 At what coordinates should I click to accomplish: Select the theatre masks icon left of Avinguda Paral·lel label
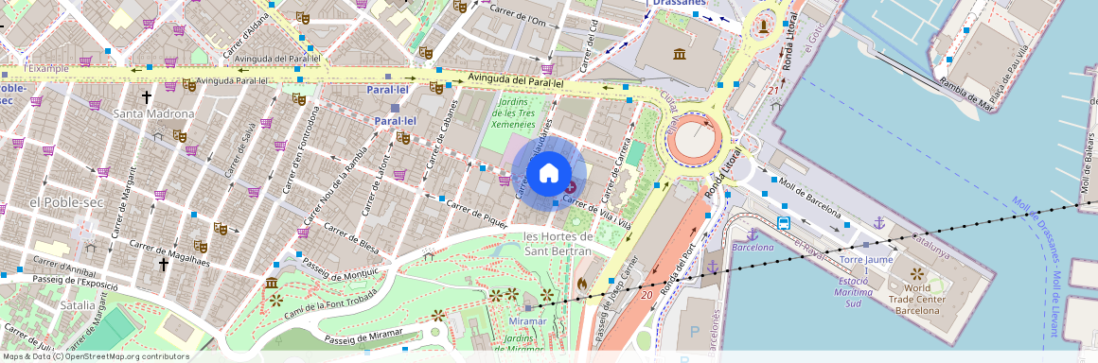tap(188, 85)
